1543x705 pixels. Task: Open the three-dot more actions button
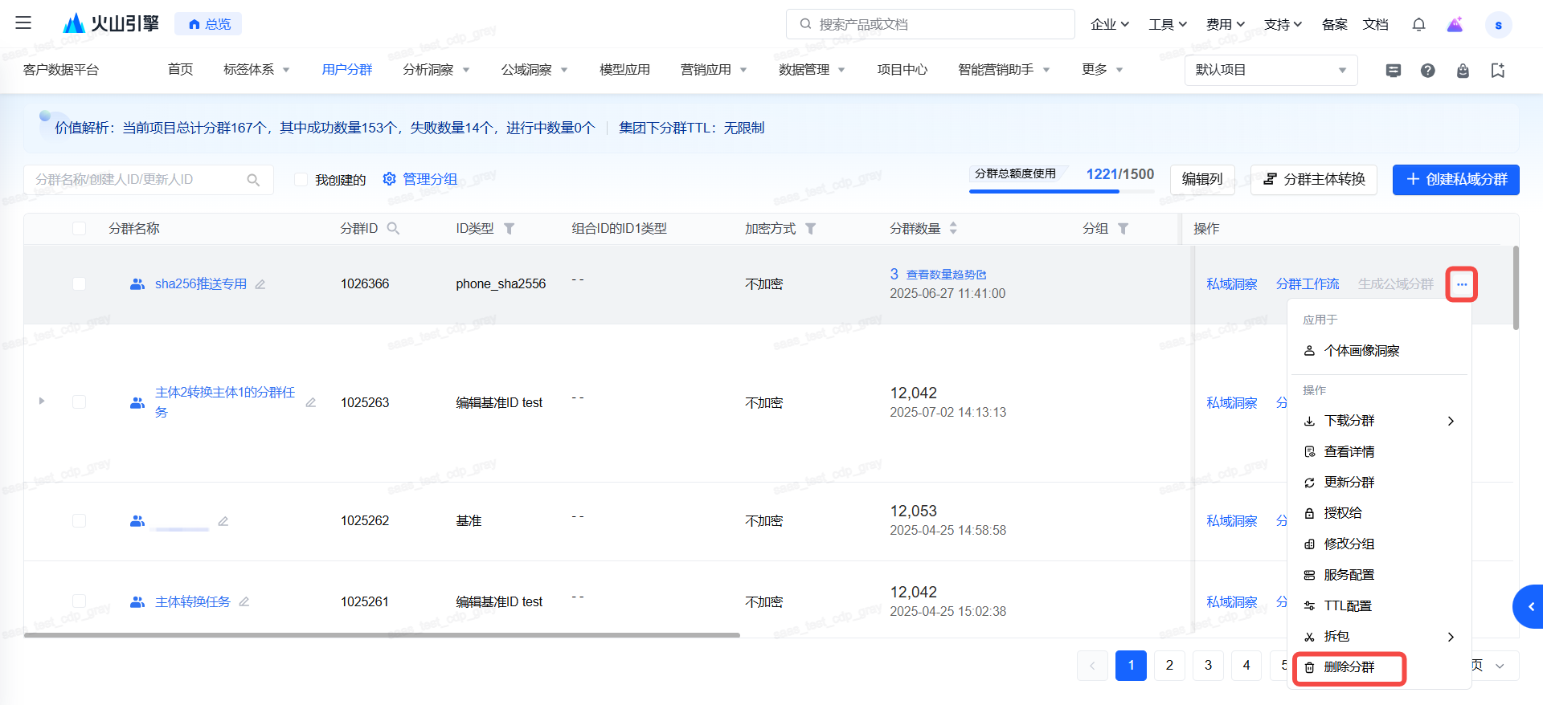[1461, 284]
